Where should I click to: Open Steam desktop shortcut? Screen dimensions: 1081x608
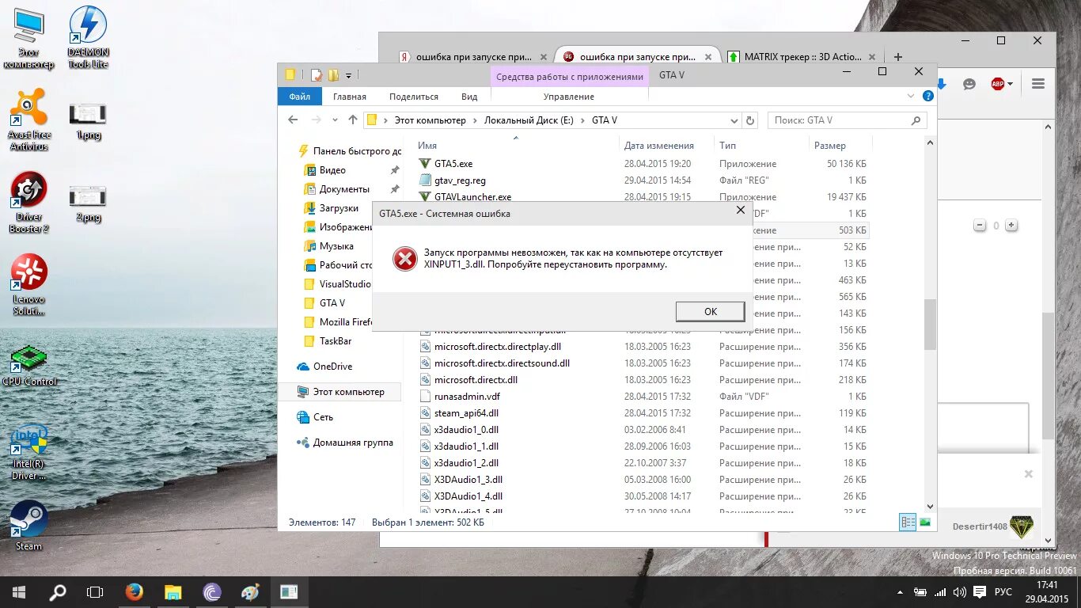29,526
